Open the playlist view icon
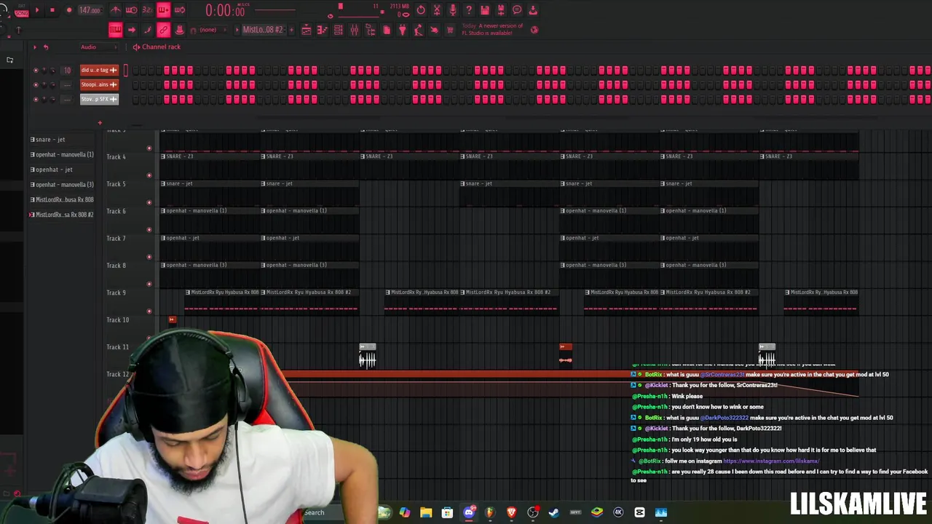Image resolution: width=932 pixels, height=524 pixels. coord(307,30)
